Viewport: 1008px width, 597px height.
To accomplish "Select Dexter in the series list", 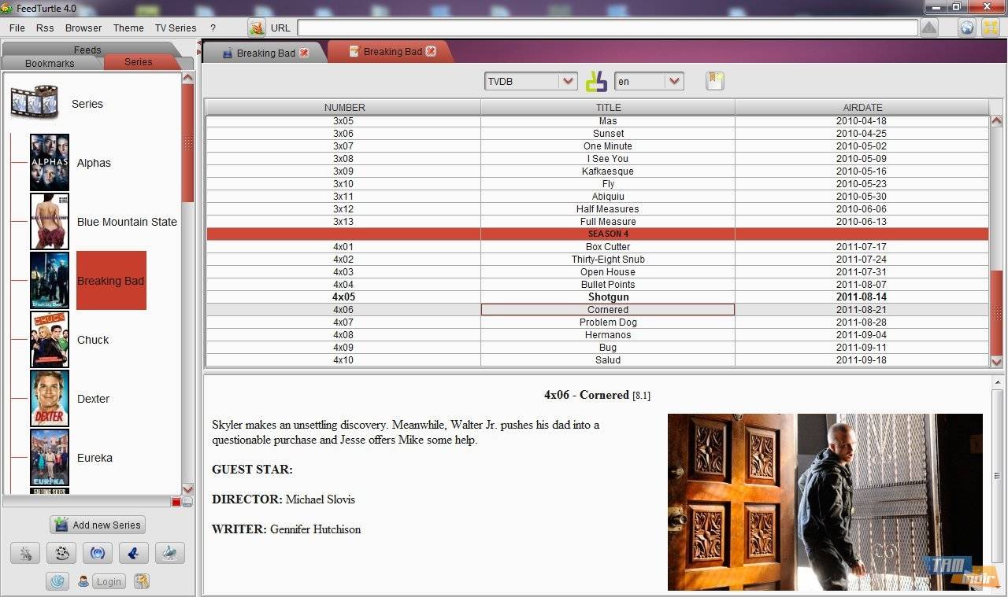I will click(x=93, y=399).
